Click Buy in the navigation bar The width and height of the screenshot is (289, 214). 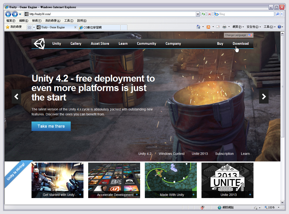click(220, 44)
